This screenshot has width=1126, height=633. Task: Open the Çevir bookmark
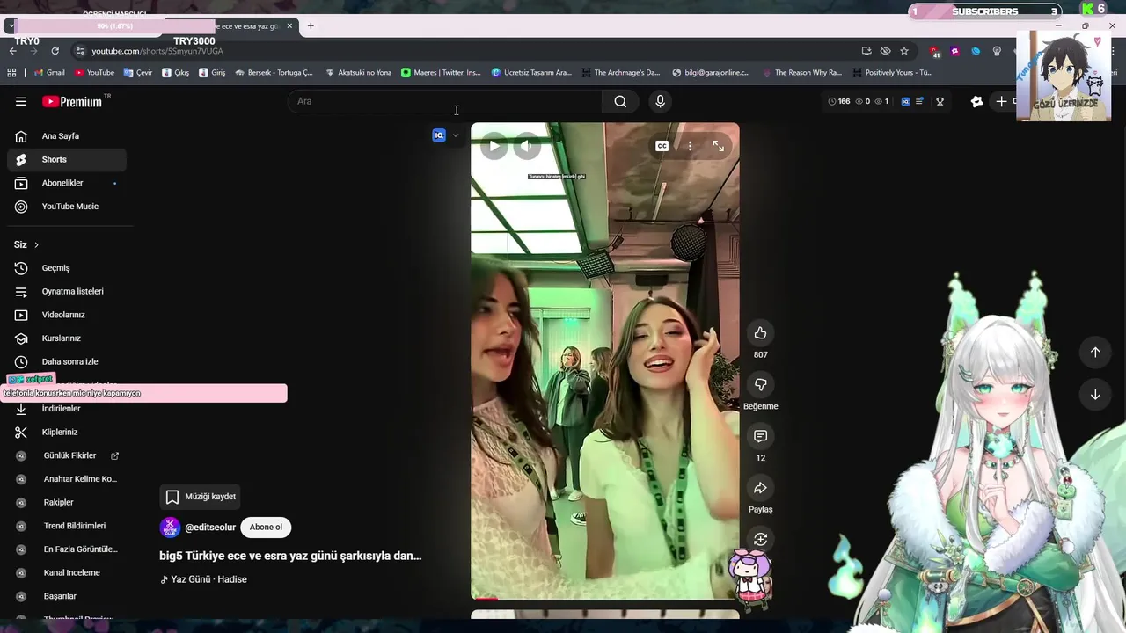(x=138, y=73)
